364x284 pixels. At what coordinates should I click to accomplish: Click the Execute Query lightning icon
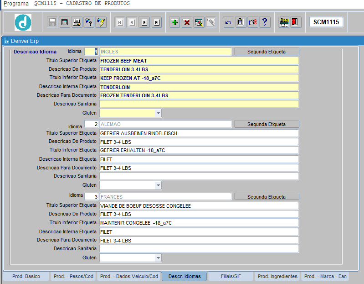coord(101,22)
